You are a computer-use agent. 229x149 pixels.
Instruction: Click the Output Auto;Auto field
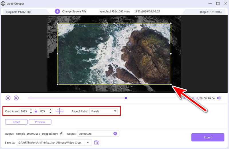pos(98,134)
